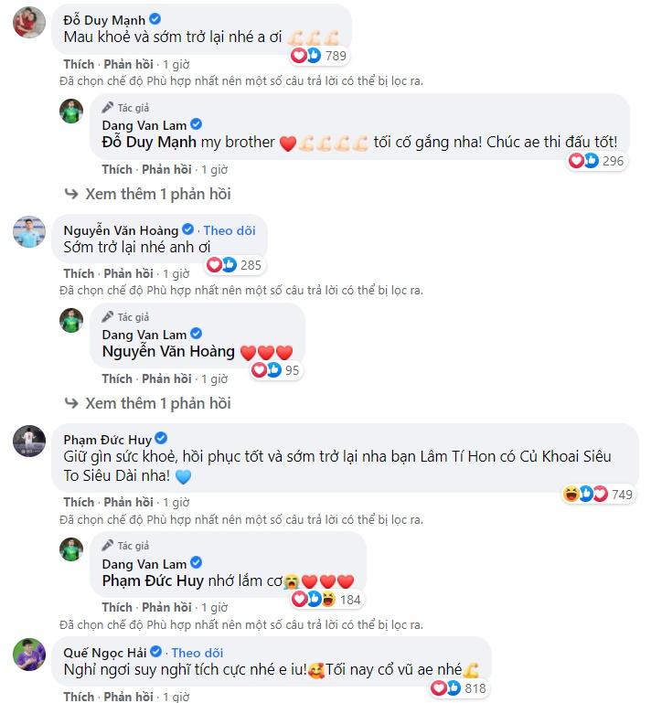Reply to Phạm Đức Huy's comment with Phản hồi
Image resolution: width=662 pixels, height=703 pixels.
pos(129,502)
